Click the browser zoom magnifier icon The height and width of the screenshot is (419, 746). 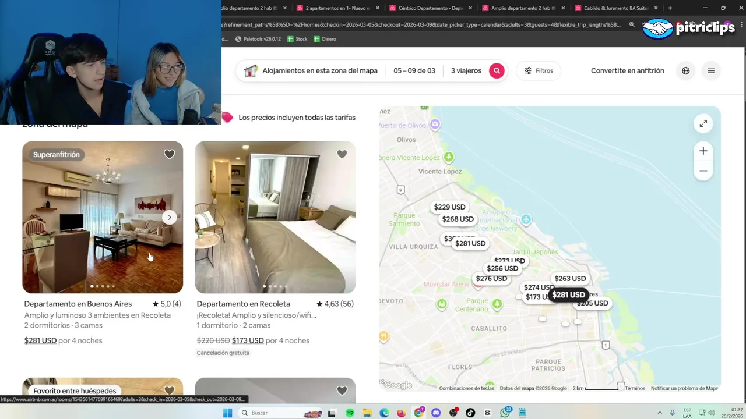click(632, 24)
